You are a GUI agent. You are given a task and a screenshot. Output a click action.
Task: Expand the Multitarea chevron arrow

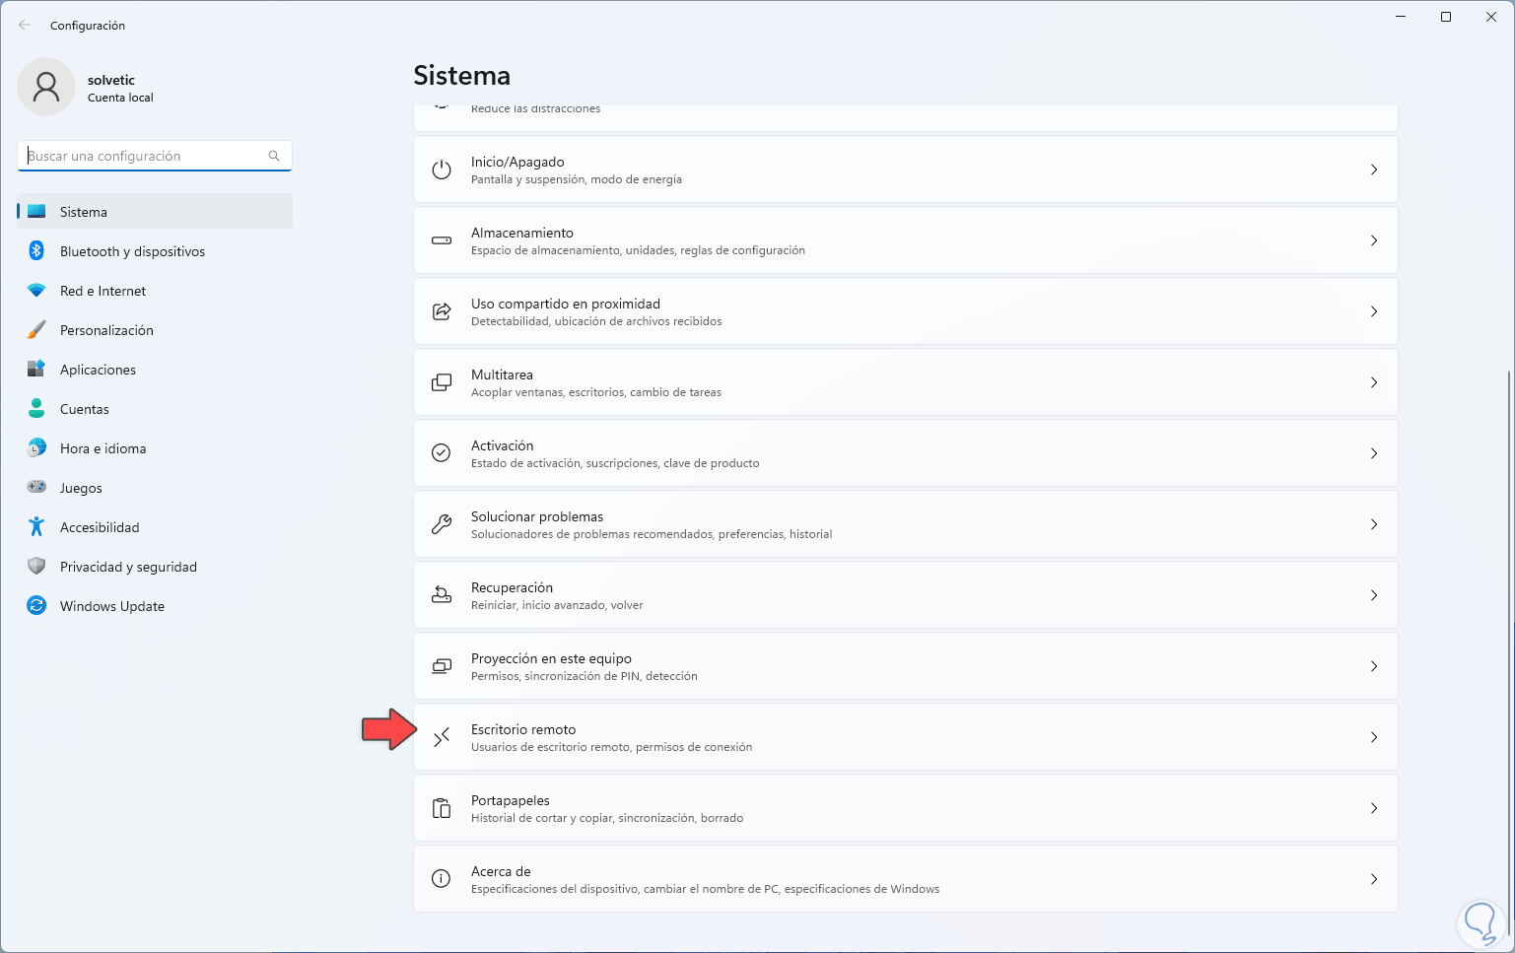coord(1373,382)
